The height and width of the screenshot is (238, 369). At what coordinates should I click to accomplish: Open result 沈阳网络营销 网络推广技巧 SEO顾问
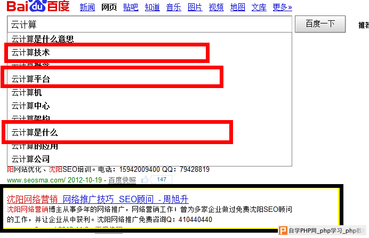pyautogui.click(x=98, y=199)
